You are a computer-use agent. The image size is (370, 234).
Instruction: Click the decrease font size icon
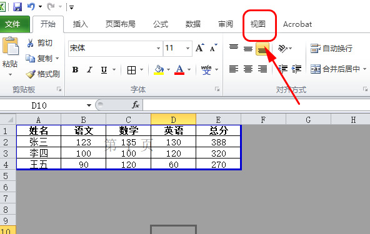(214, 48)
